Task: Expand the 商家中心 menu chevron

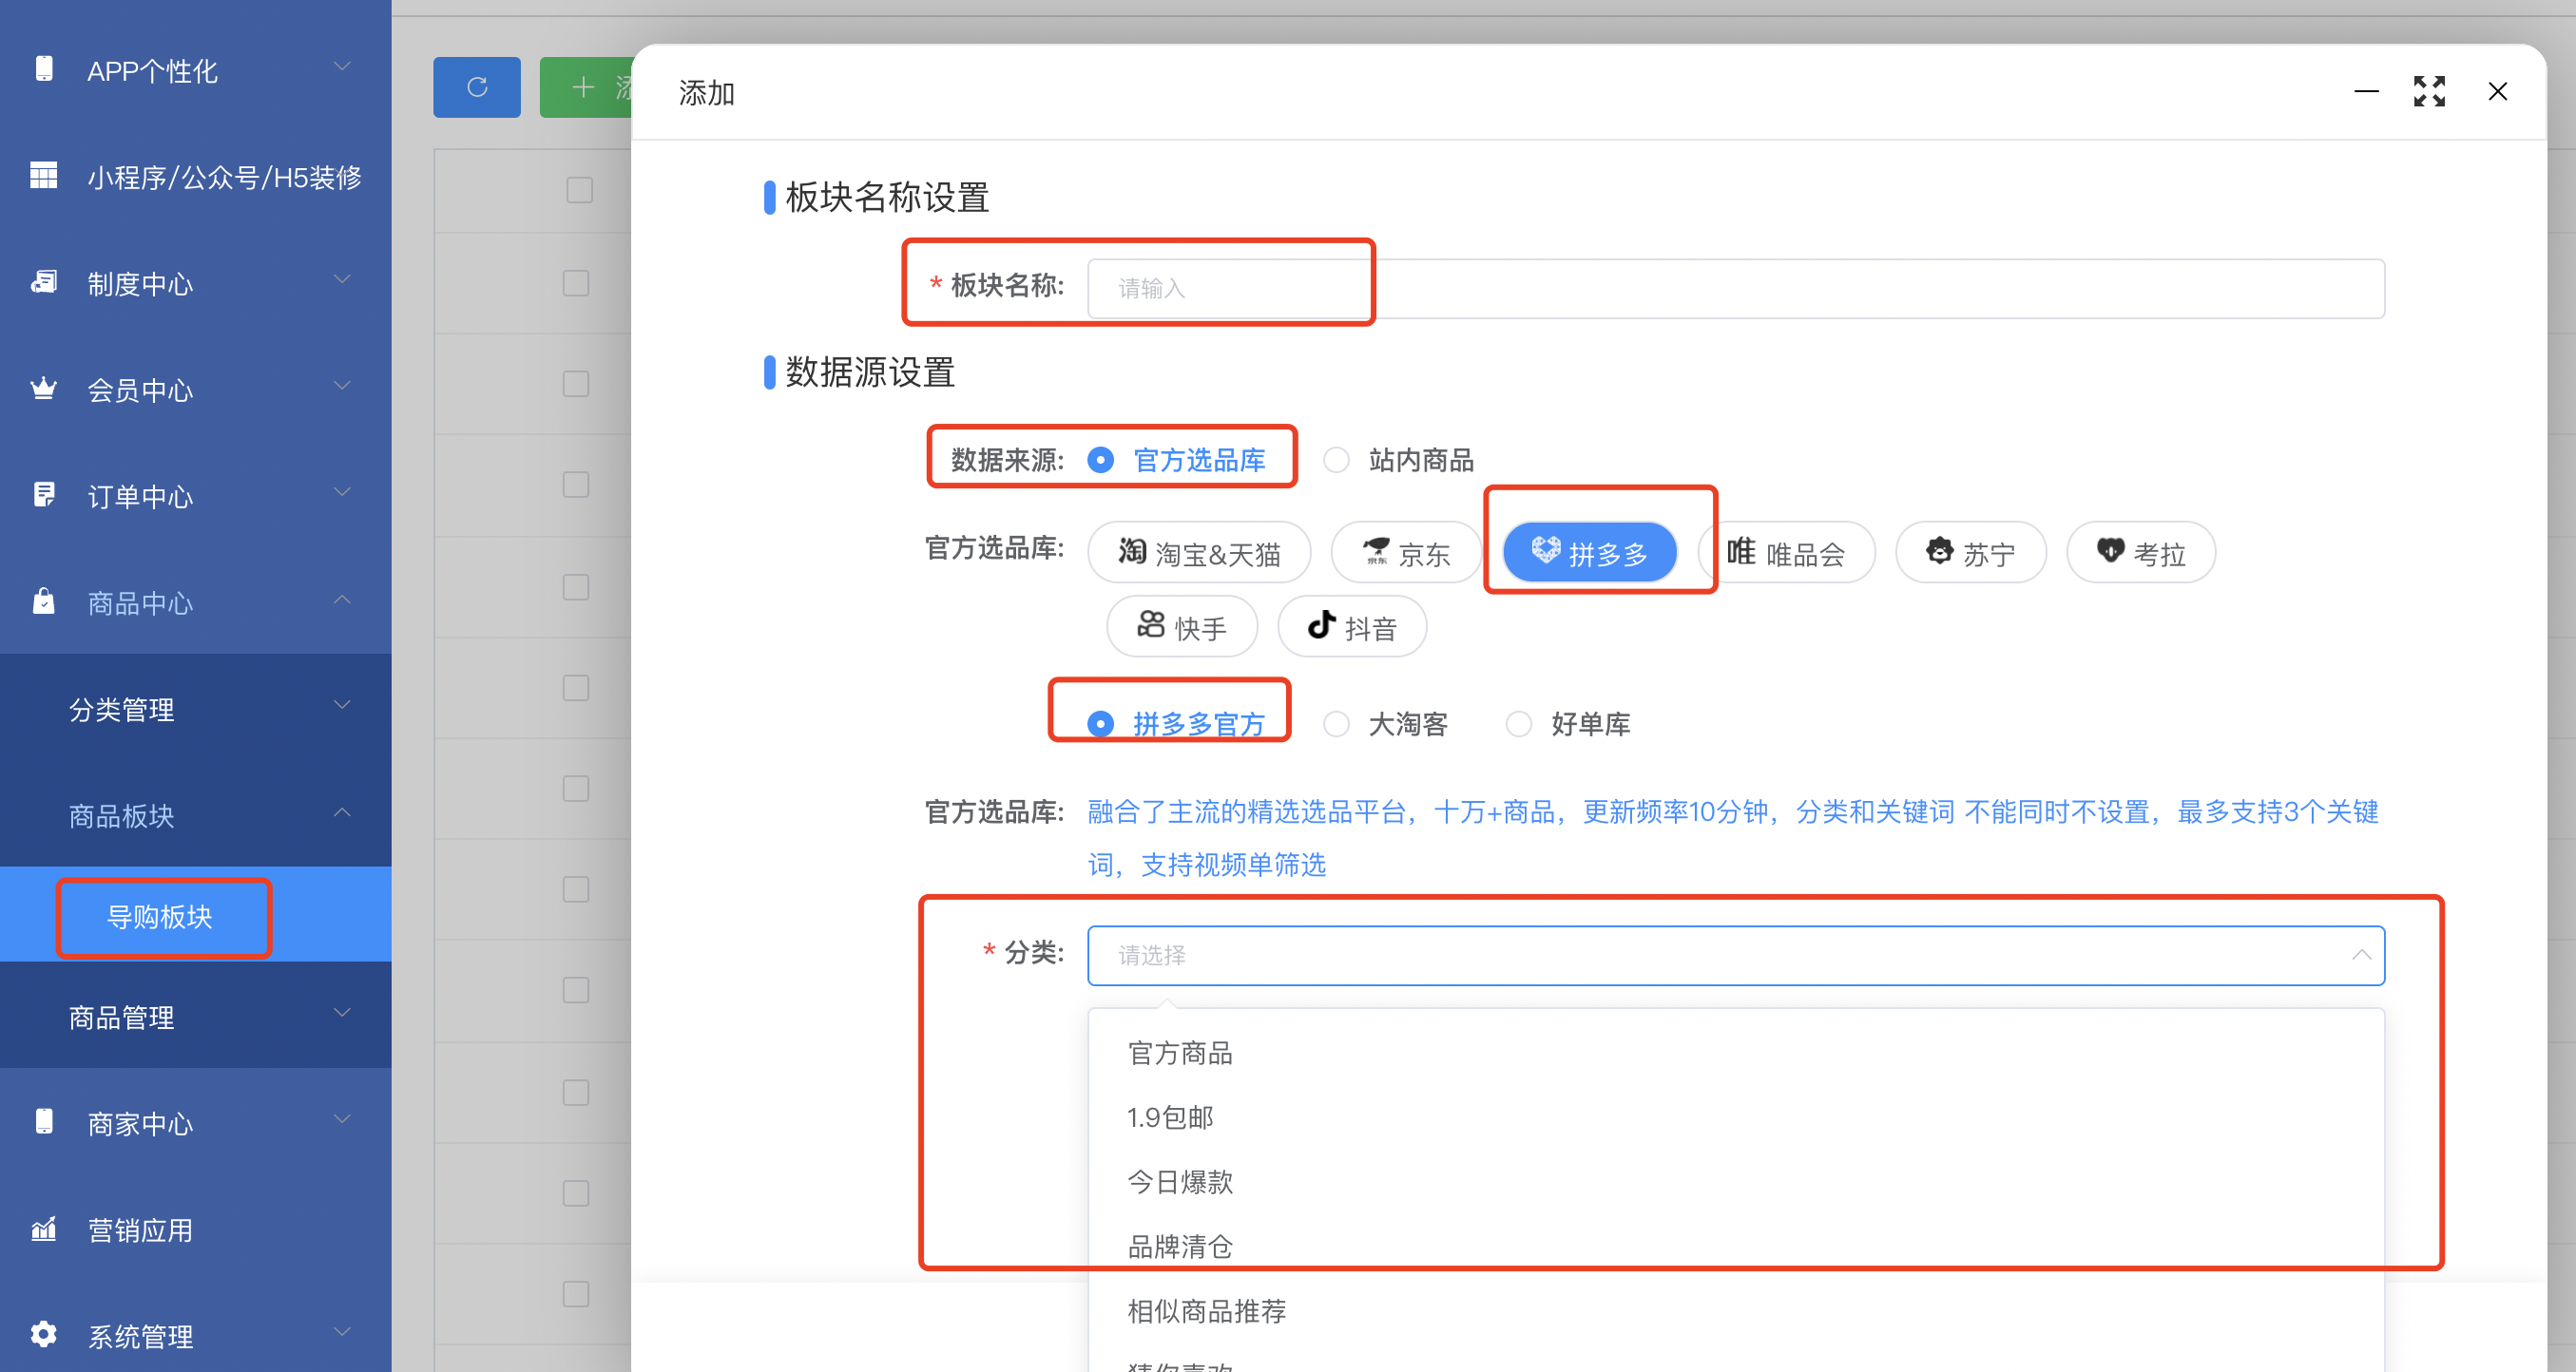Action: (x=342, y=1119)
